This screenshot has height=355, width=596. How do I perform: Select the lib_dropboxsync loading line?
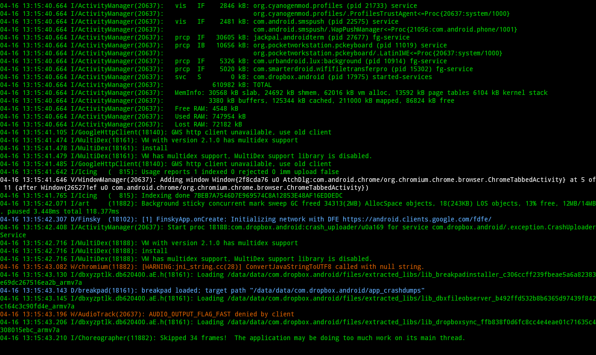point(298,322)
